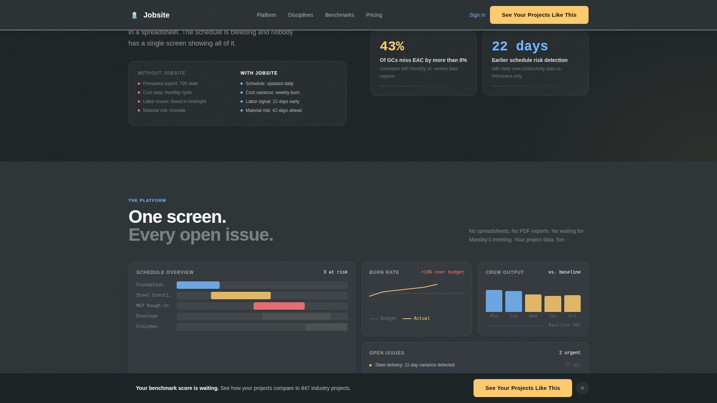The image size is (717, 403).
Task: Click the Fri crew output bar
Action: point(572,303)
